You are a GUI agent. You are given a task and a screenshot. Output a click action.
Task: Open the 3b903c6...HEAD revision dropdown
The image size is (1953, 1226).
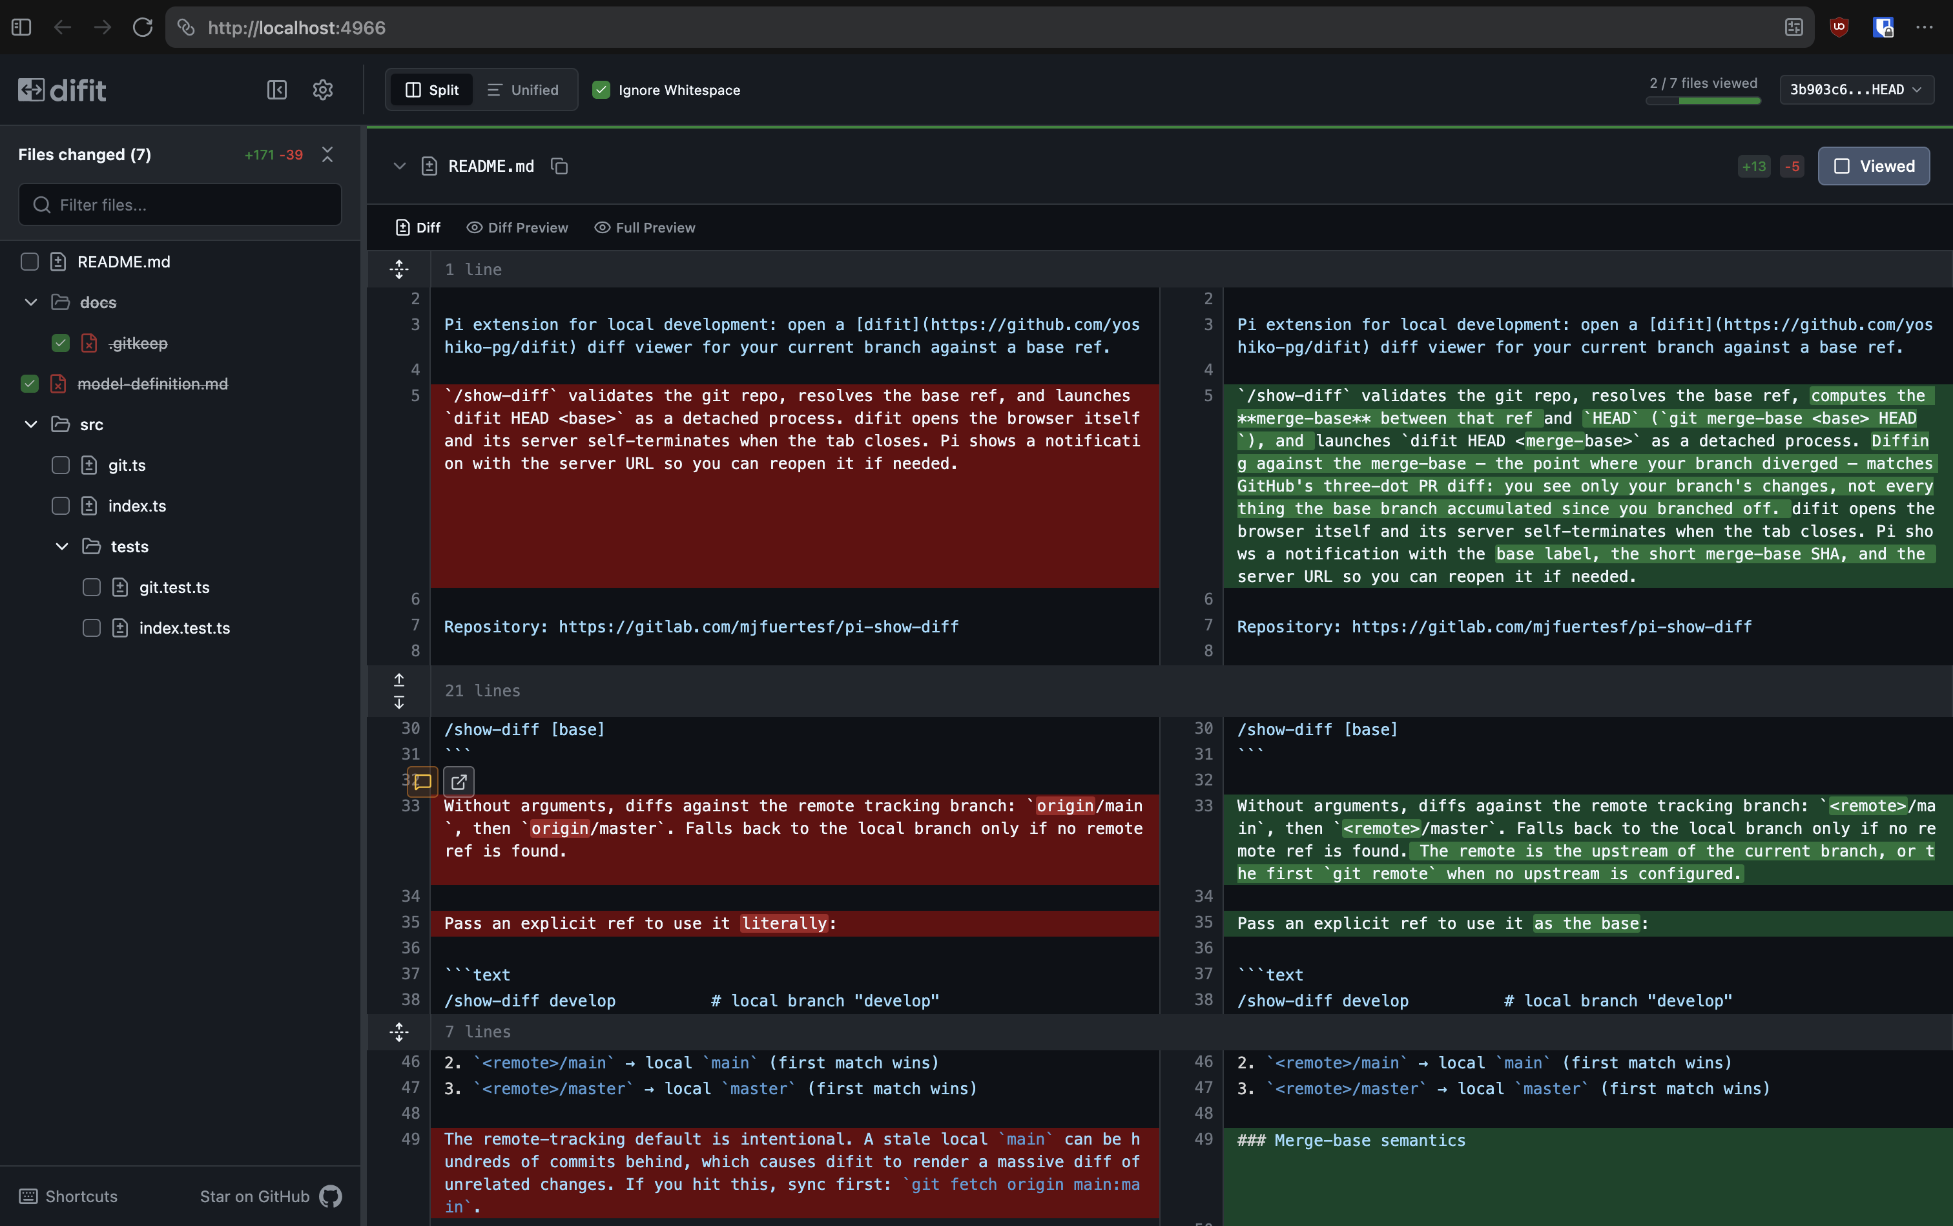pyautogui.click(x=1857, y=90)
